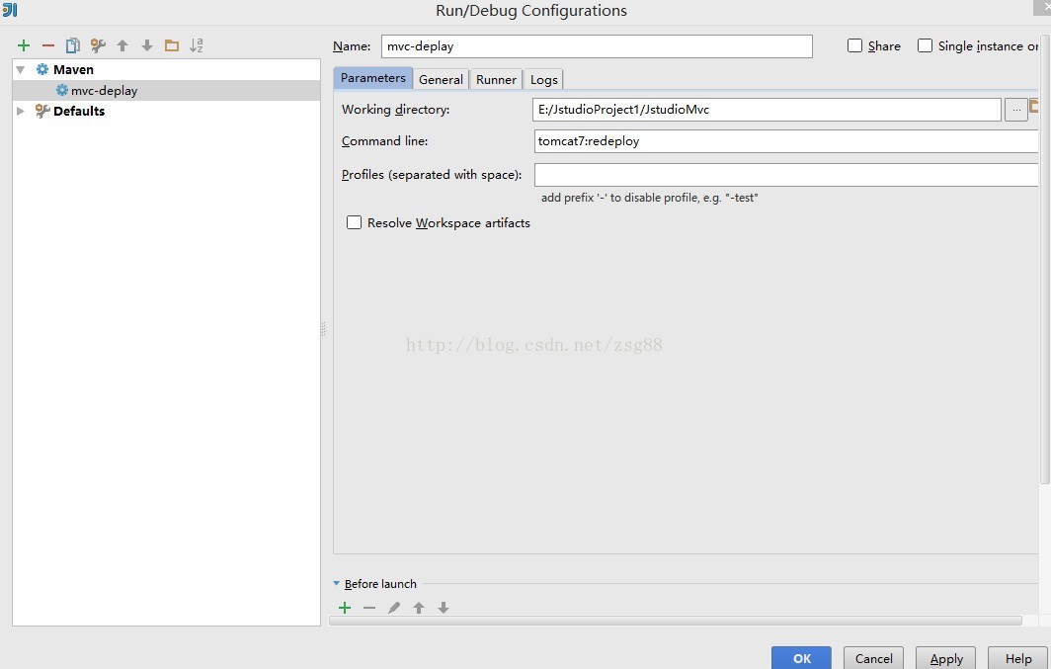Click the green add new configuration icon

24,45
